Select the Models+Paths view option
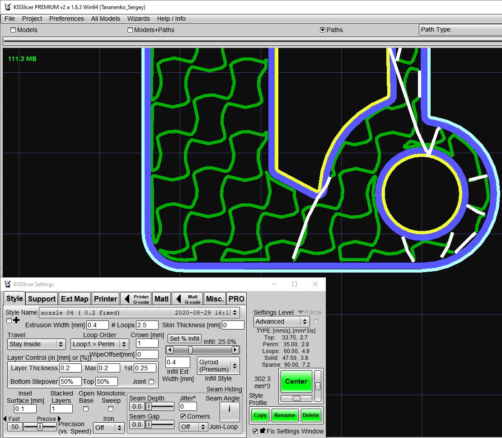The image size is (502, 438). click(130, 30)
